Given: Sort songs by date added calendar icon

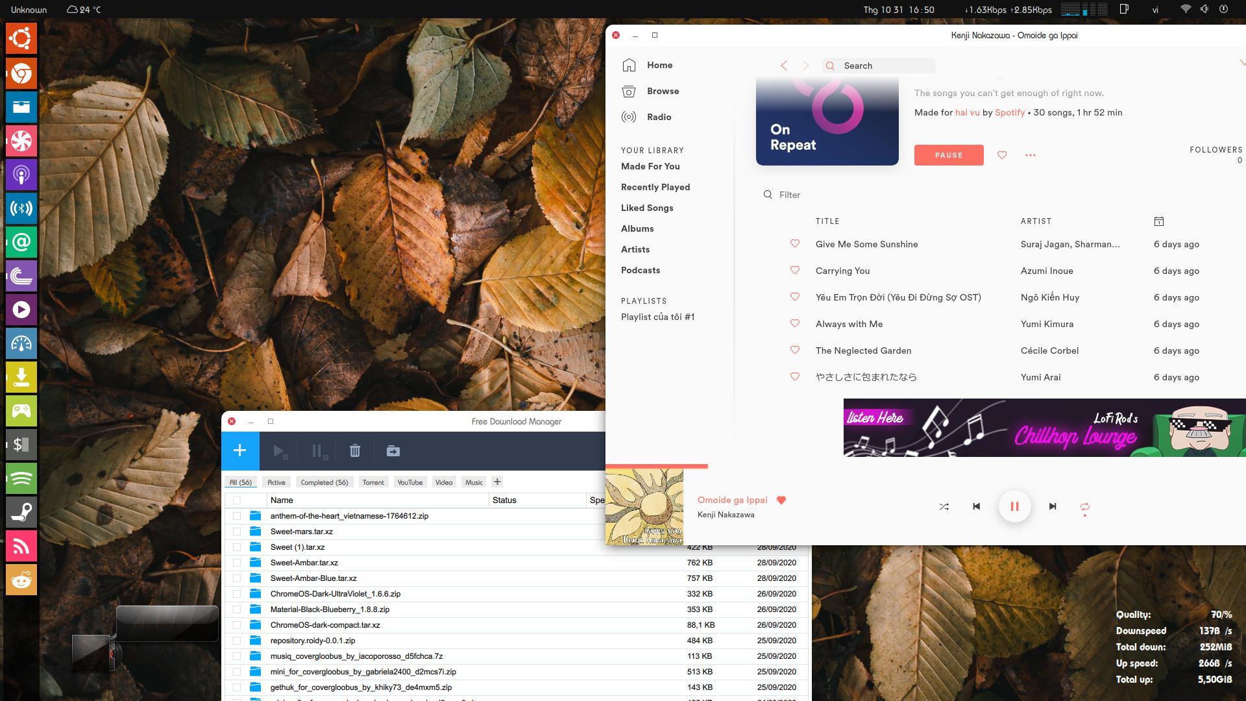Looking at the screenshot, I should (x=1159, y=221).
